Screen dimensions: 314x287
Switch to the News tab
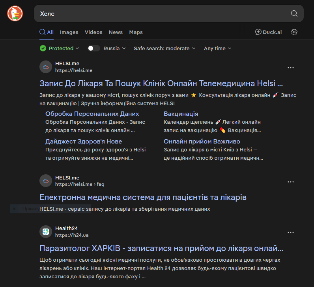[x=116, y=32]
